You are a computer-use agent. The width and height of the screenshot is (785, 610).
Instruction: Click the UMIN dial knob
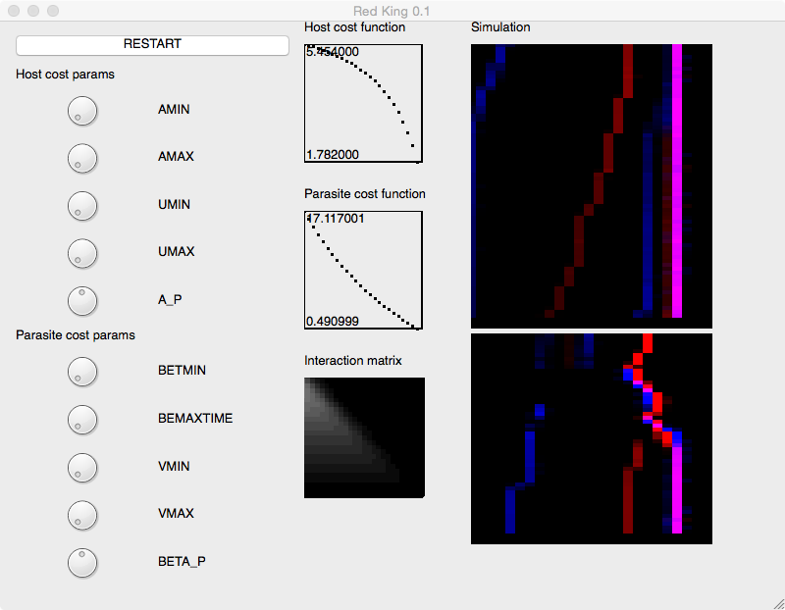point(82,205)
